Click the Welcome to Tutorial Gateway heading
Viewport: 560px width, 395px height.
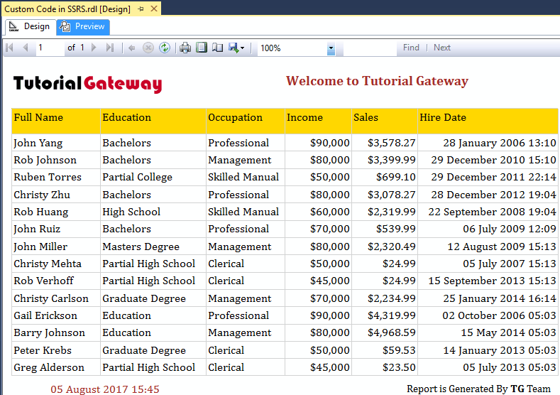pyautogui.click(x=377, y=81)
